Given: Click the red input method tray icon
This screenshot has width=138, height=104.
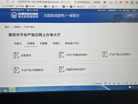Looking at the screenshot, I should point(130,87).
